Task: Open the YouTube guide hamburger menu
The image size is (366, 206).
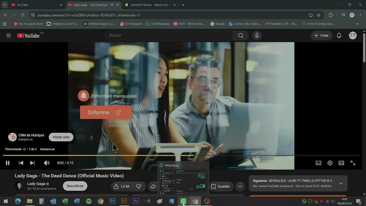Action: click(9, 35)
